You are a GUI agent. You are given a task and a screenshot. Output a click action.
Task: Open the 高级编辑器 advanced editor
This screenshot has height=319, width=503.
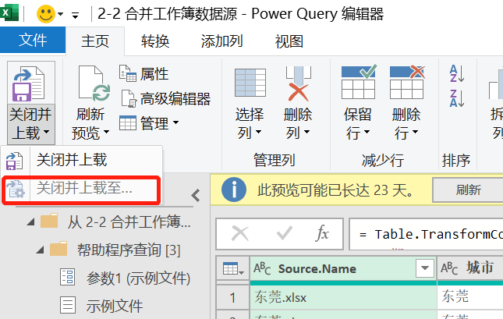tap(165, 98)
